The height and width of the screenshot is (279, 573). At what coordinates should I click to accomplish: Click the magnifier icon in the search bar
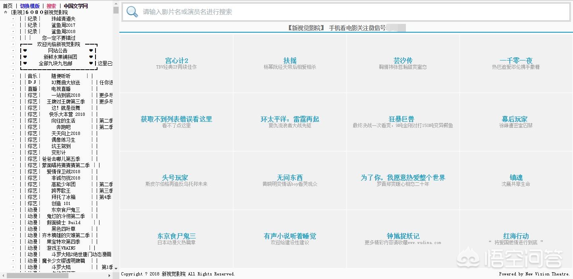(x=132, y=12)
